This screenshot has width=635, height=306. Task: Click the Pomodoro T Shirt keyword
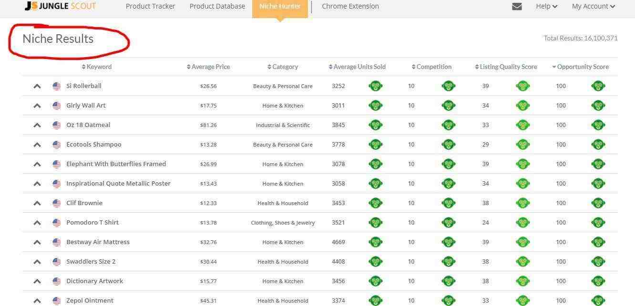[x=92, y=223]
